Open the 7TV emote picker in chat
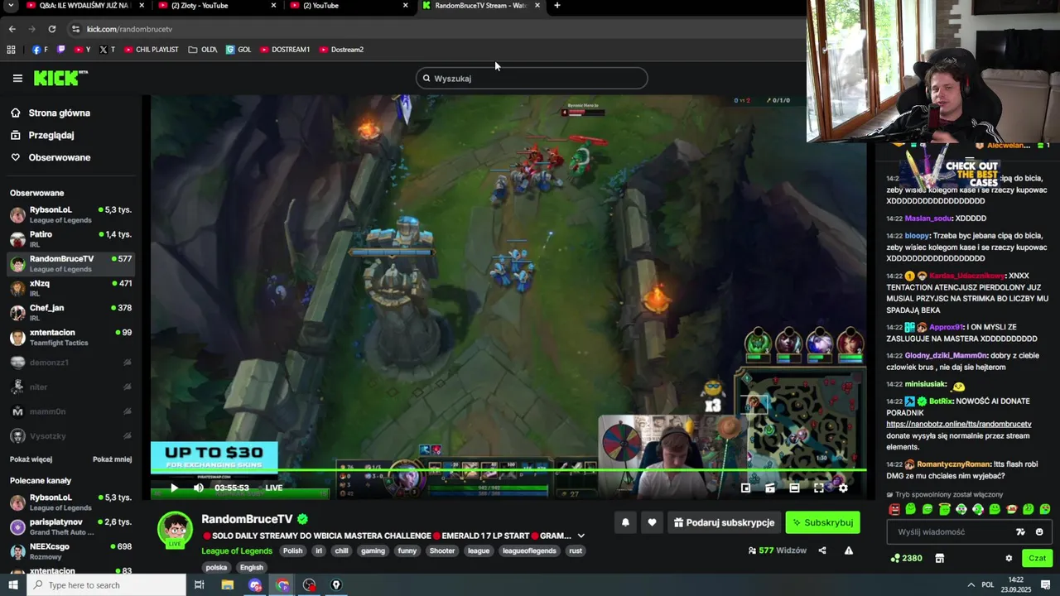Image resolution: width=1060 pixels, height=596 pixels. (1020, 531)
